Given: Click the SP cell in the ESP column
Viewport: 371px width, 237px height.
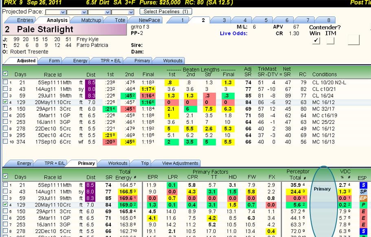Looking at the screenshot, I should (363, 191).
